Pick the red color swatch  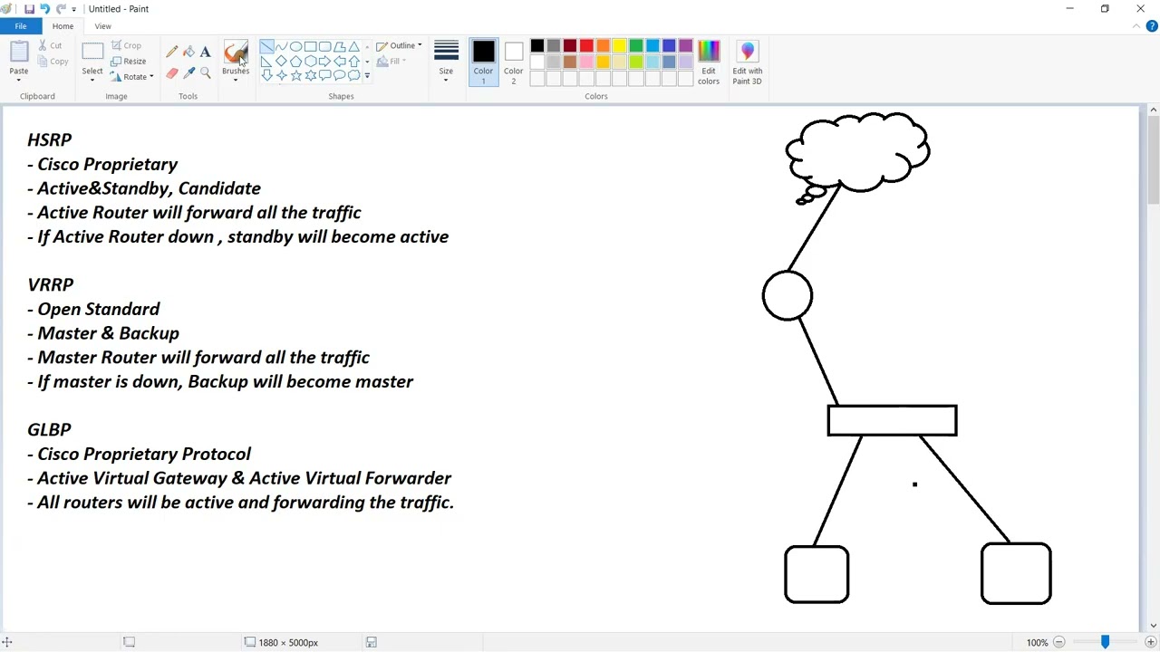coord(586,46)
